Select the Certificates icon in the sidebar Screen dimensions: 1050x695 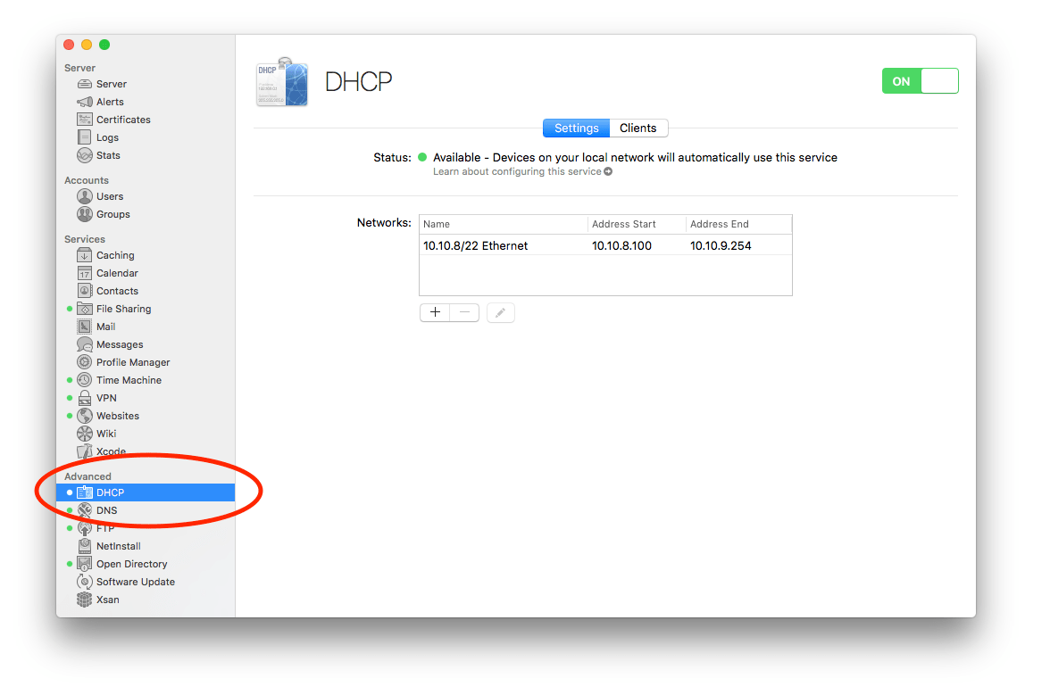click(x=82, y=119)
